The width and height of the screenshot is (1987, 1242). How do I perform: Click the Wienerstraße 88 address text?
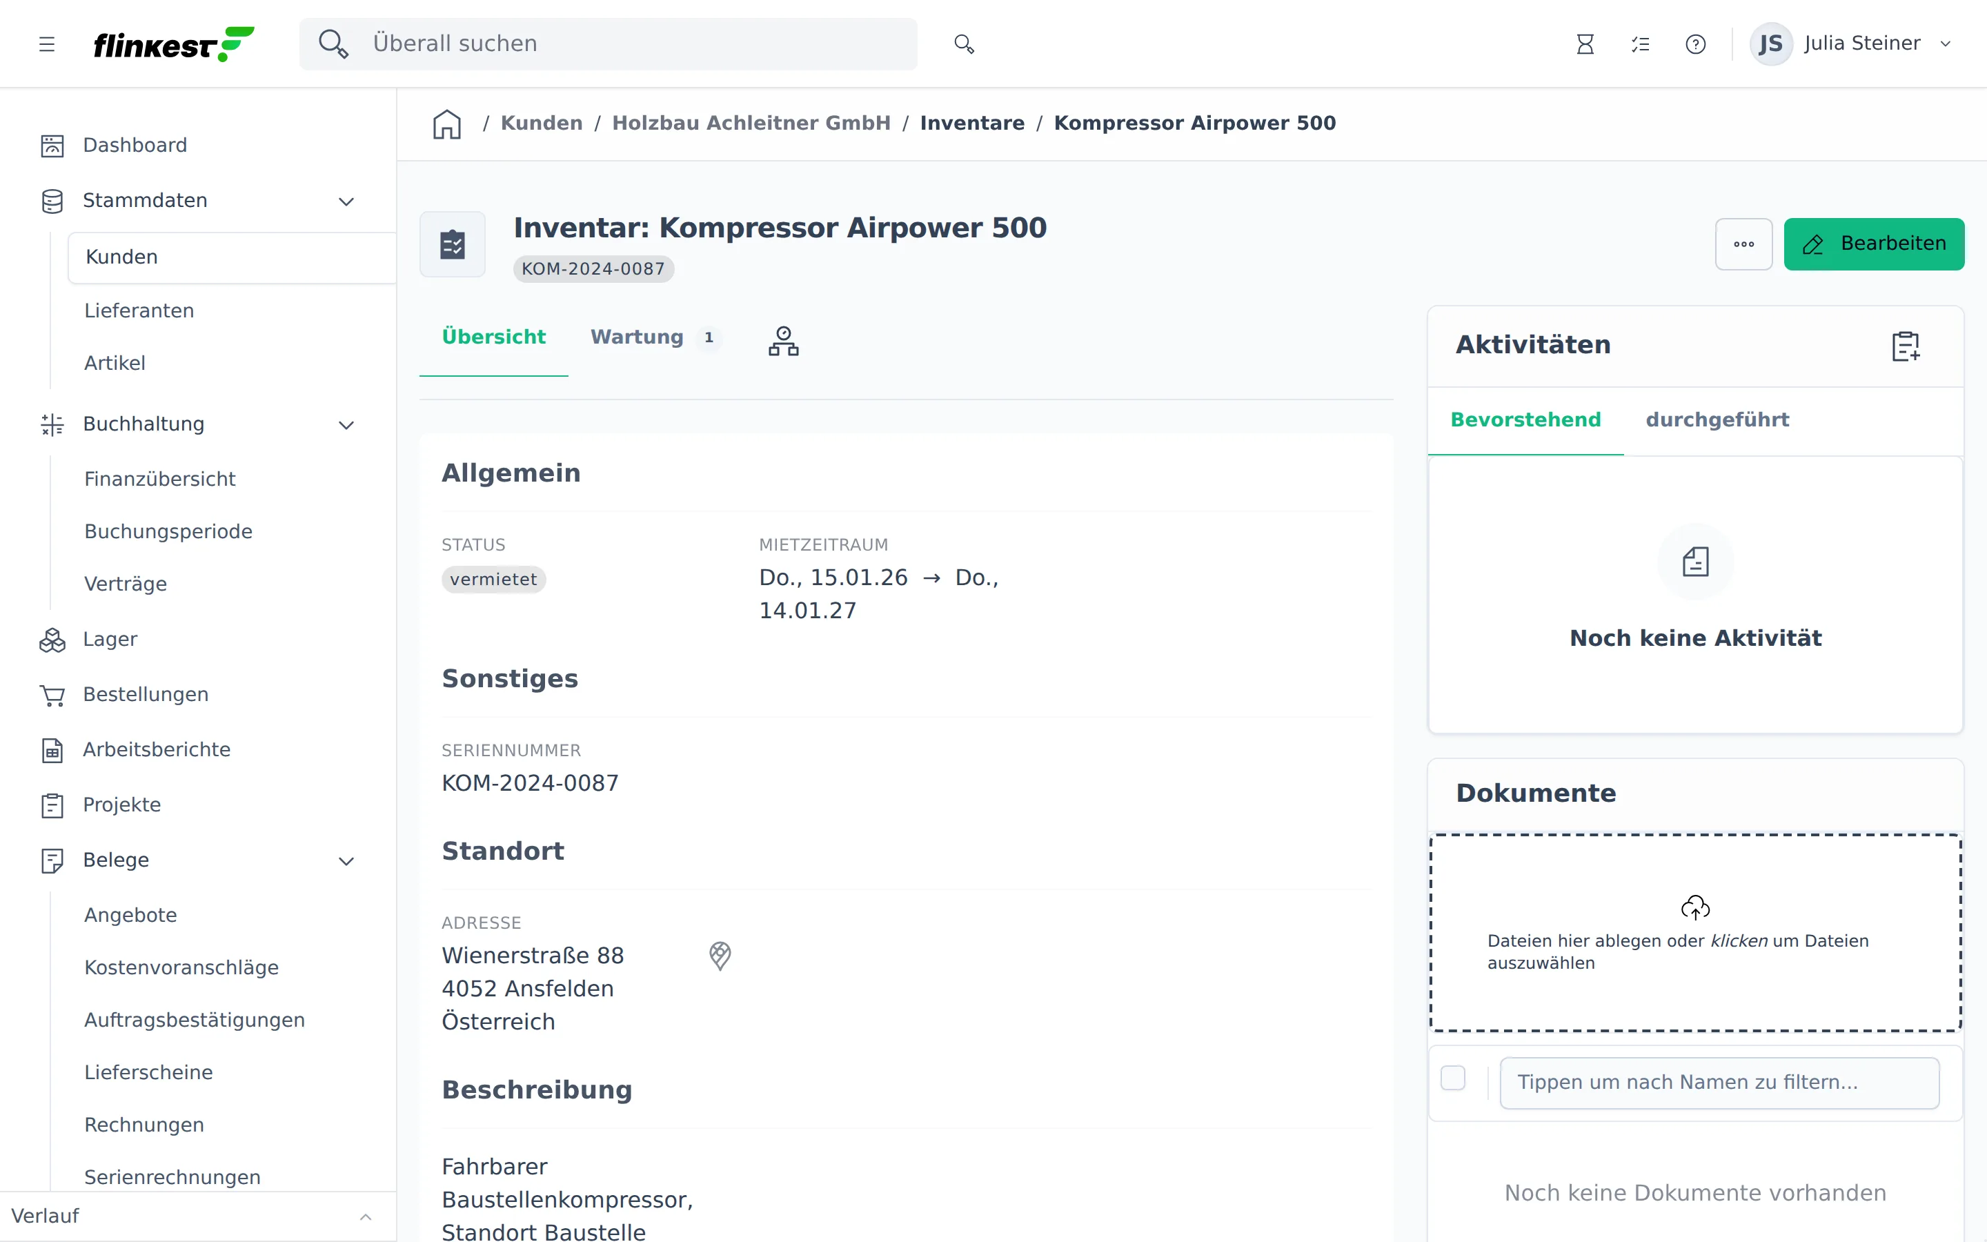click(x=533, y=956)
